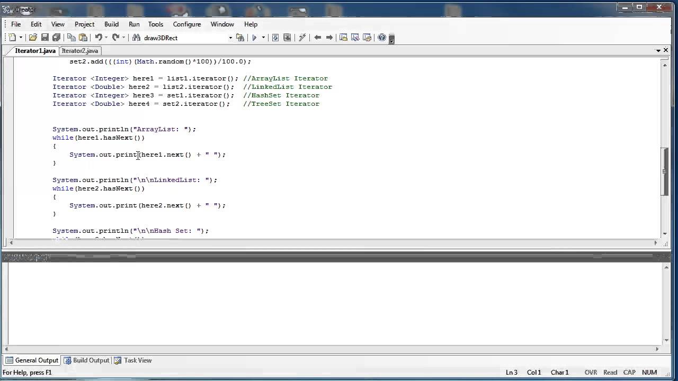The image size is (678, 381).
Task: Open the Run dropdown arrow
Action: 263,38
